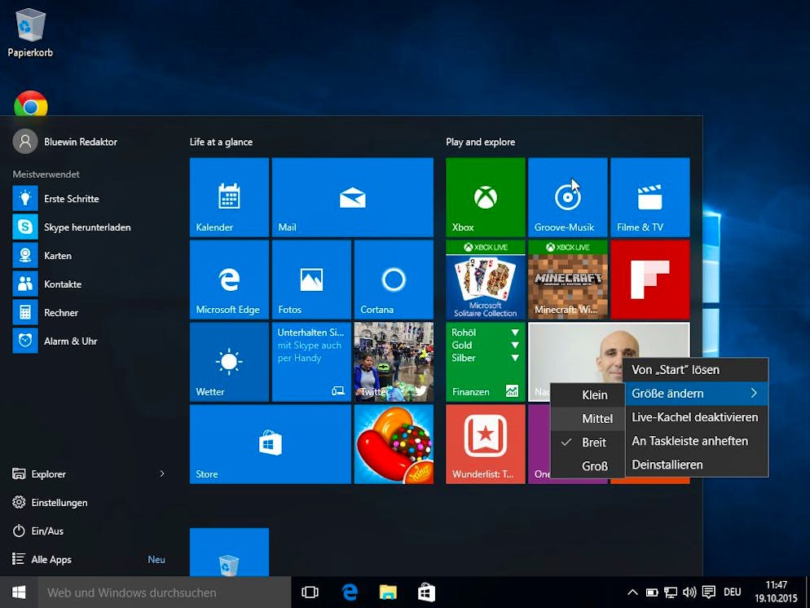
Task: Select the Papierkorb desktop icon
Action: pos(30,33)
